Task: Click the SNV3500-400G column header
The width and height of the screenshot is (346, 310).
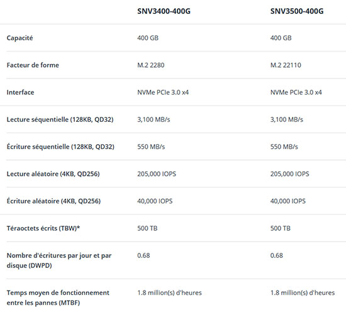Action: (297, 11)
